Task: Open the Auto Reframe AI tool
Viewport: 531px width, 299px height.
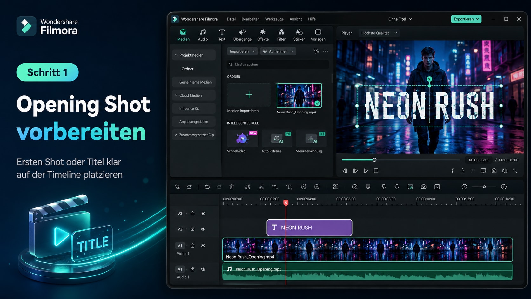Action: pos(277,139)
